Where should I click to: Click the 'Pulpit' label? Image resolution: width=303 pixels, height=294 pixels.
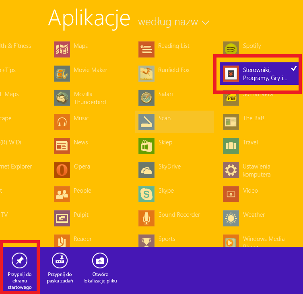coord(81,215)
